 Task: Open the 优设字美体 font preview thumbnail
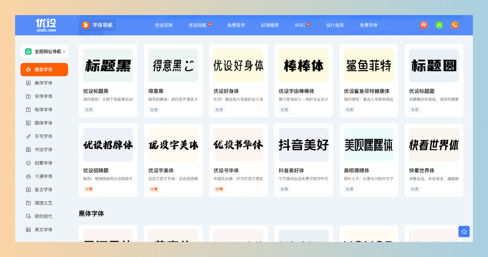(173, 145)
